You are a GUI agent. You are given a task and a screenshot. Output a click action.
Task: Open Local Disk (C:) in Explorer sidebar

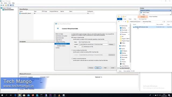[x=125, y=66]
